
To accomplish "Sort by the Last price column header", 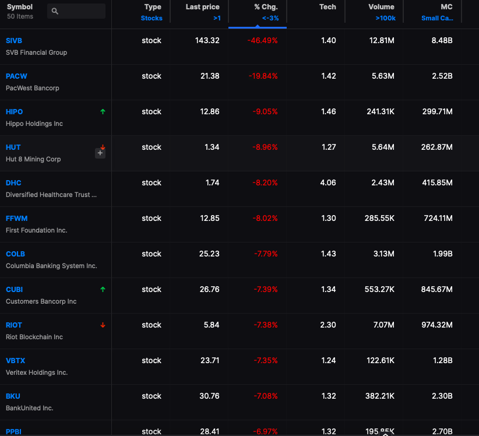I will 203,7.
